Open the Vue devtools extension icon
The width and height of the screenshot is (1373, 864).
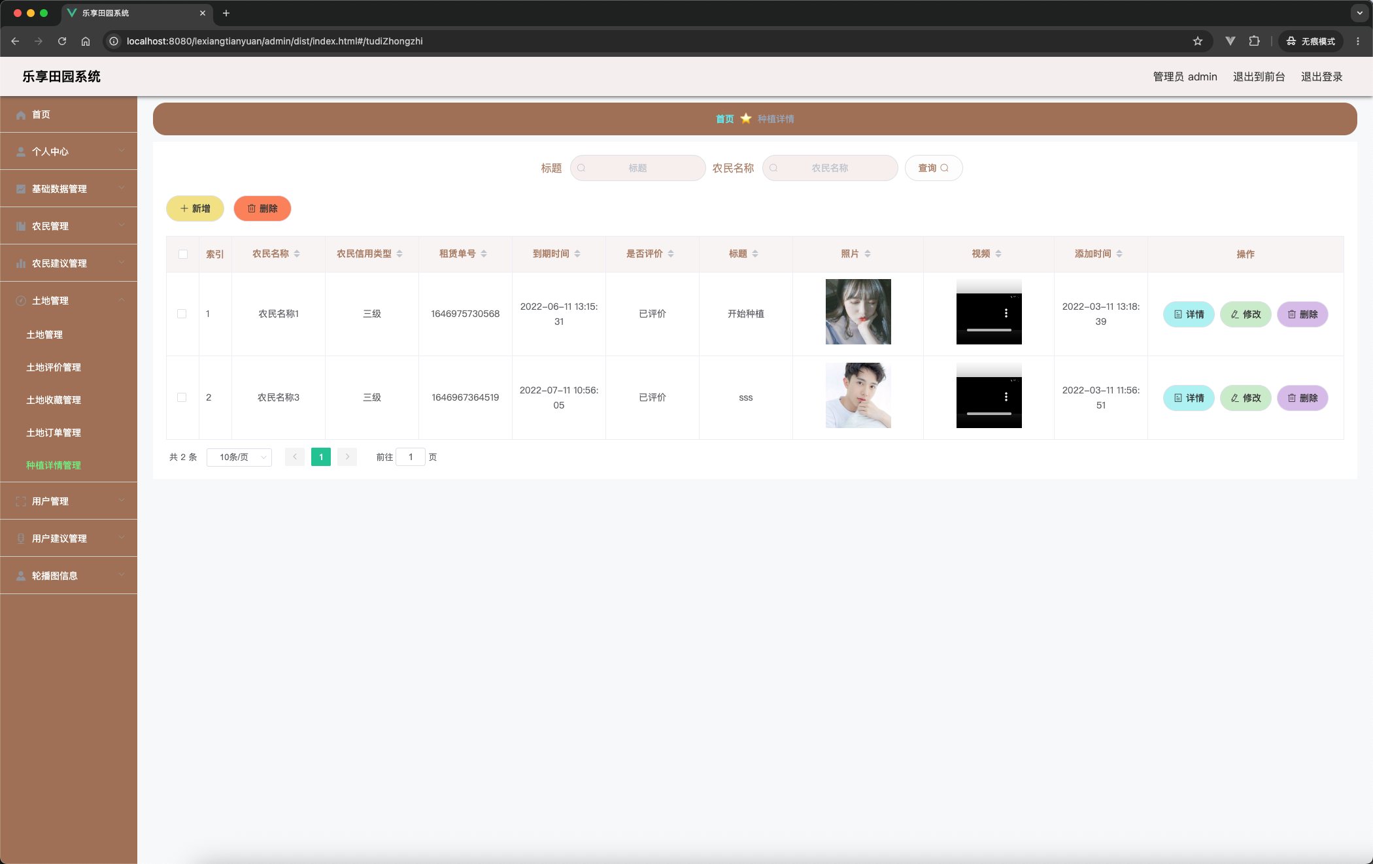point(1230,41)
